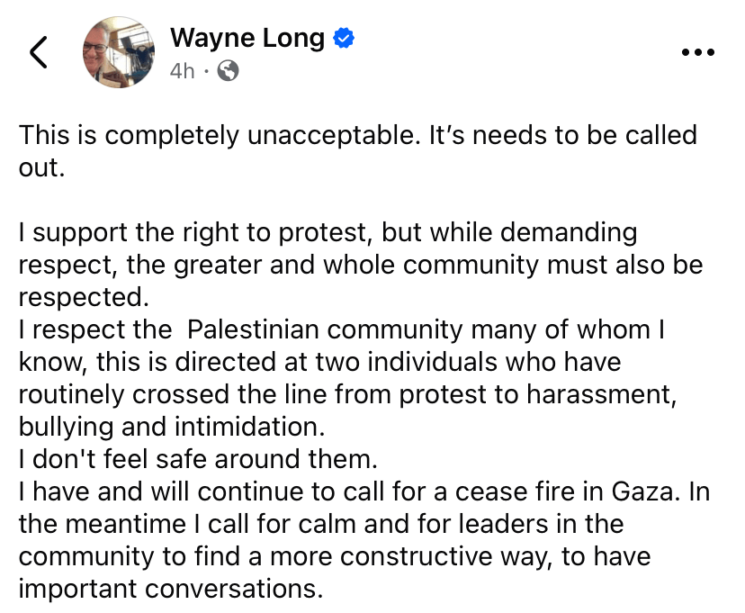
Task: Open Wayne Long's profile picture
Action: click(x=118, y=52)
